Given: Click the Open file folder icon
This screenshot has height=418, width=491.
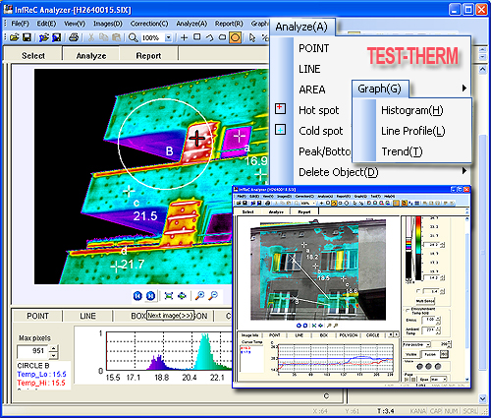Looking at the screenshot, I should pyautogui.click(x=15, y=37).
